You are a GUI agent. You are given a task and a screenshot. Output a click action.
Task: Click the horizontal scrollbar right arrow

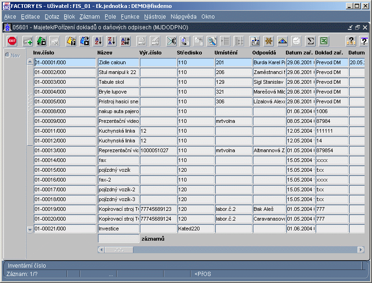click(x=361, y=250)
